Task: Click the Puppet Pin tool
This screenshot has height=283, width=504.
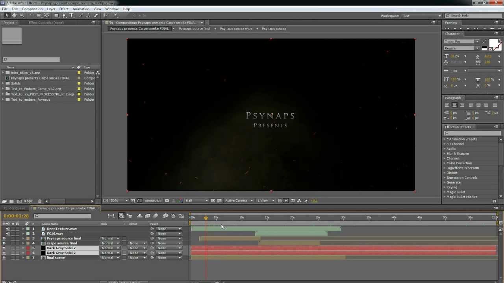Action: pyautogui.click(x=116, y=15)
